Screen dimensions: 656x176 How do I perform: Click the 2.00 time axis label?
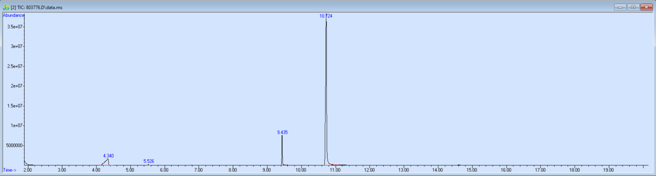(x=28, y=170)
